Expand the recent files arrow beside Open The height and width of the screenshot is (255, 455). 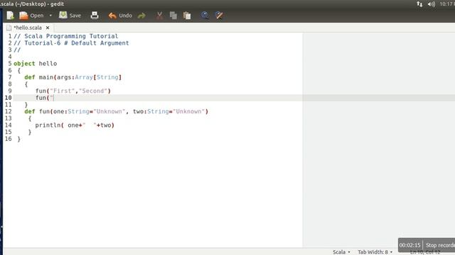[50, 16]
